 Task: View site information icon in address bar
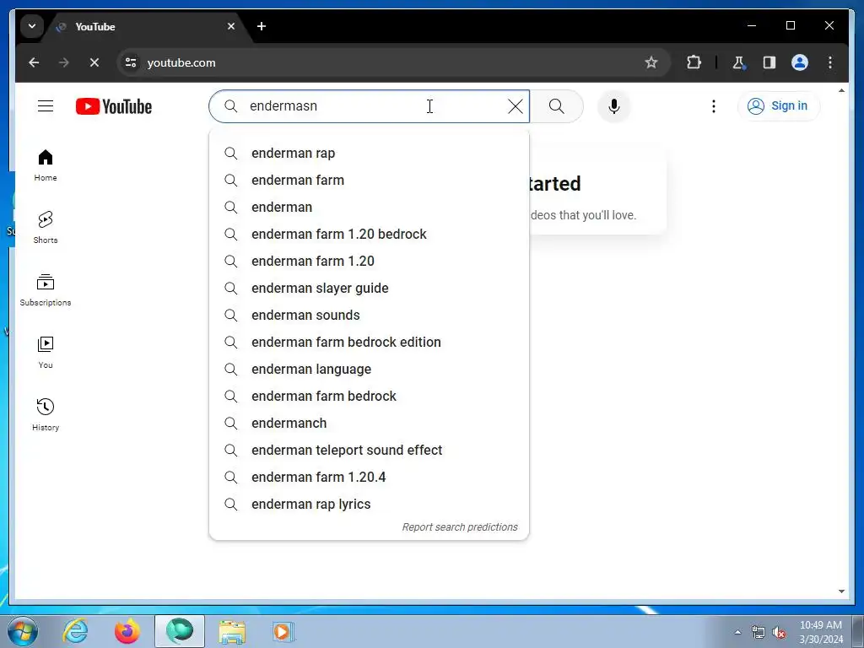(x=131, y=62)
